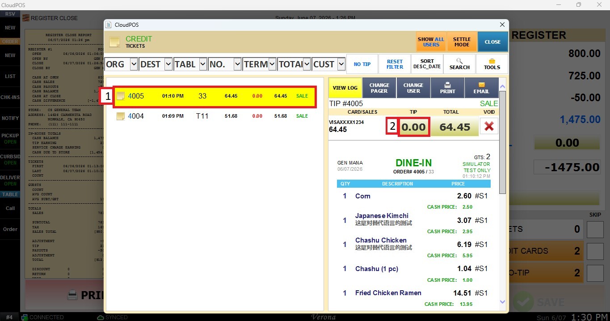Screen dimensions: 610x321
Task: Click Change Pager
Action: pos(379,88)
